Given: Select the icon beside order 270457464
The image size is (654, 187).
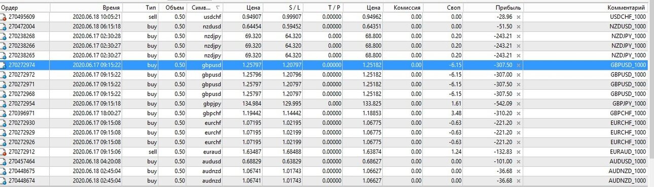Looking at the screenshot, I should (x=4, y=161).
